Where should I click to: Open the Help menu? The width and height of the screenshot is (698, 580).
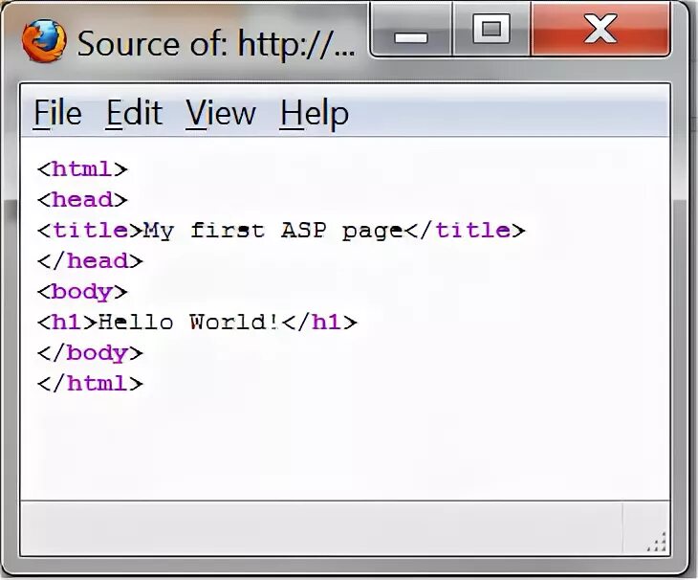coord(315,114)
